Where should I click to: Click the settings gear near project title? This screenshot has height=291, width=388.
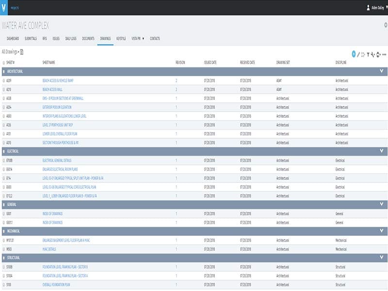pos(386,25)
